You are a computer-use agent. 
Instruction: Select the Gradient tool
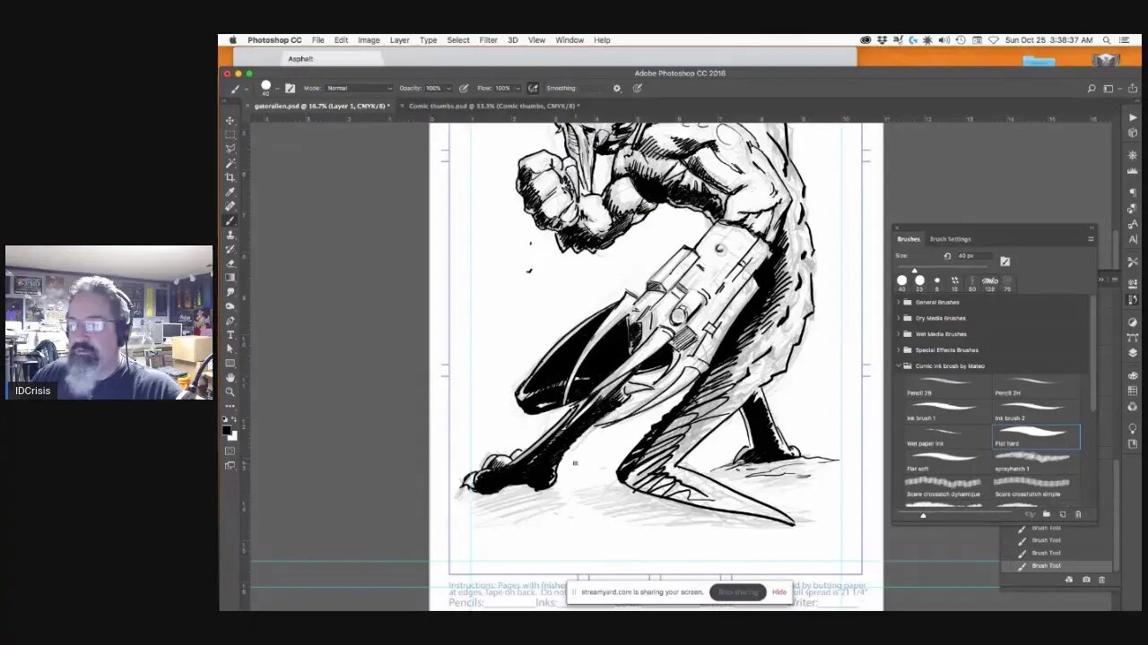coord(230,278)
